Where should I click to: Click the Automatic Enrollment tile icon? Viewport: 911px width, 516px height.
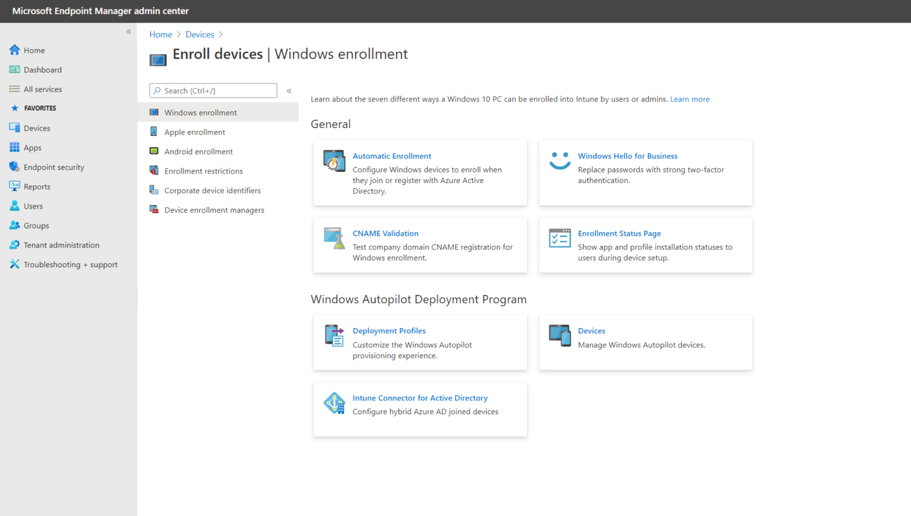coord(334,161)
